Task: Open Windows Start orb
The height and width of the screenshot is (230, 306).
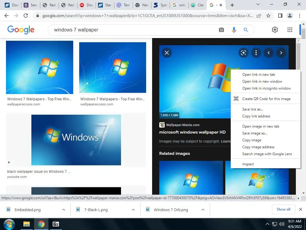Action: 9,224
